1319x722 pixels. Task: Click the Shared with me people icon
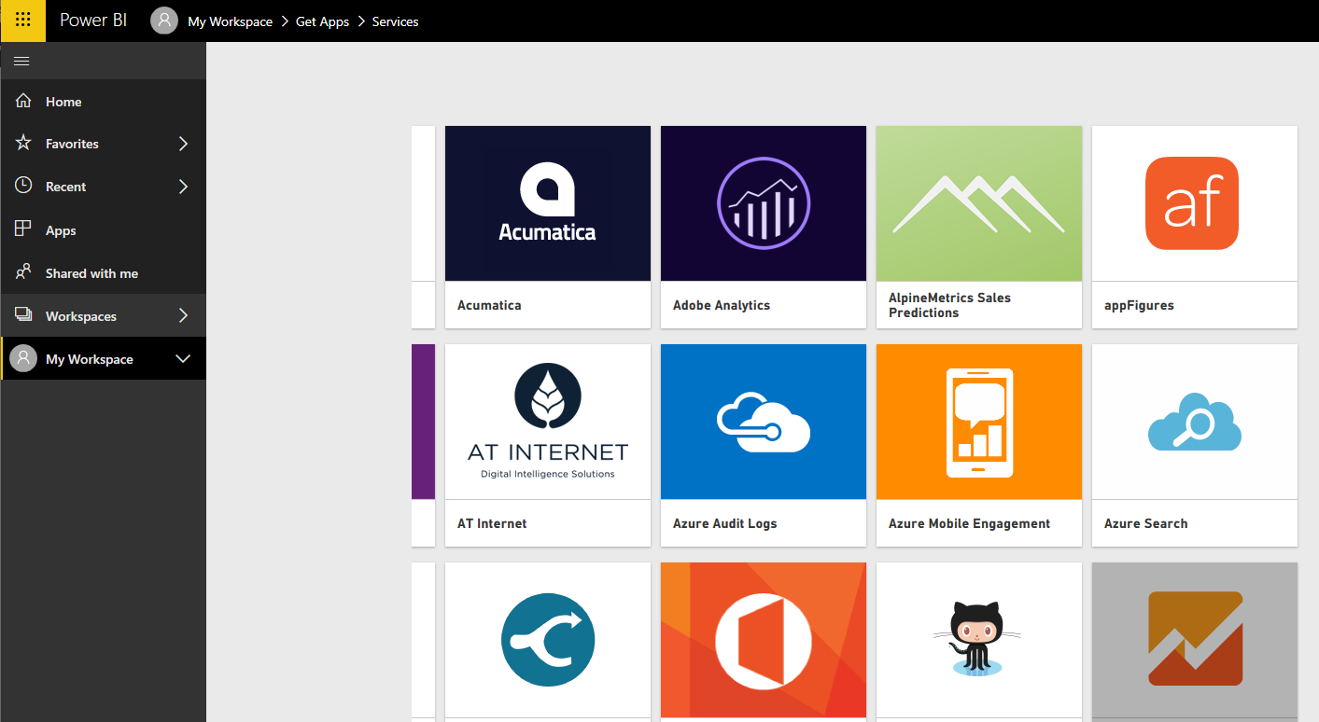[x=23, y=272]
